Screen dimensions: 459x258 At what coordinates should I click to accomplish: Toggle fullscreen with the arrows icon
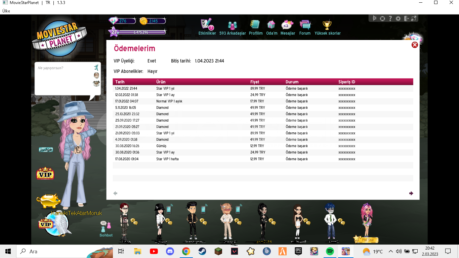pyautogui.click(x=414, y=18)
